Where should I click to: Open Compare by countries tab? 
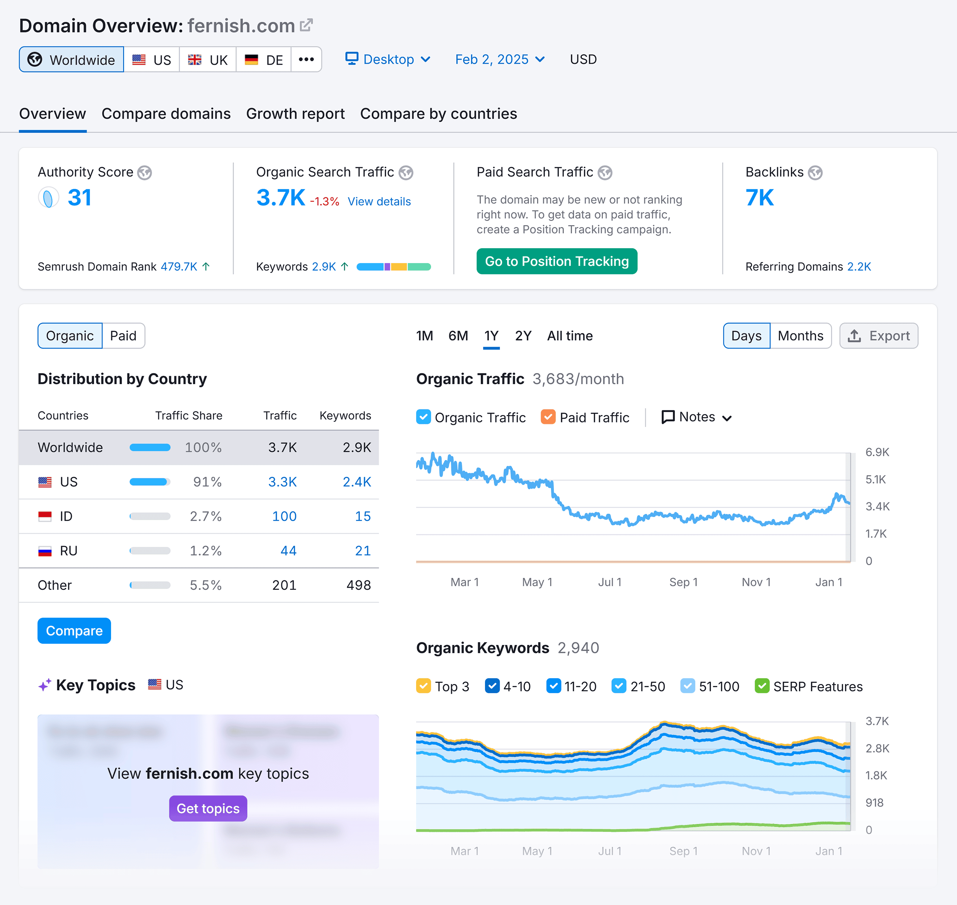[439, 114]
